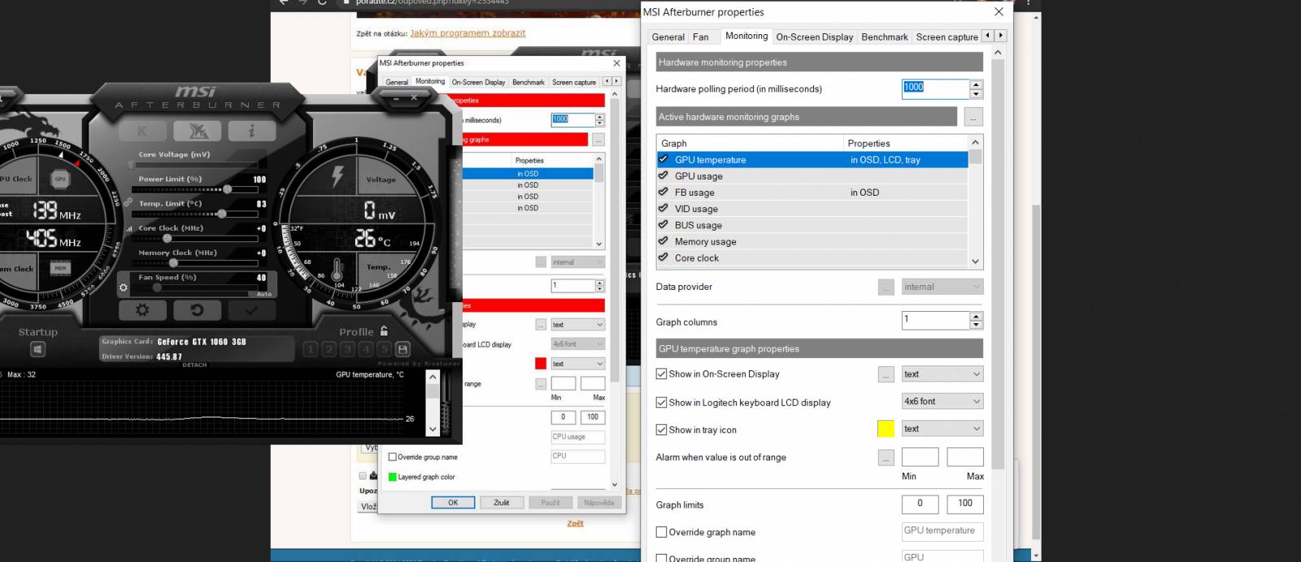
Task: Open the Benchmark tab in right window
Action: point(885,37)
